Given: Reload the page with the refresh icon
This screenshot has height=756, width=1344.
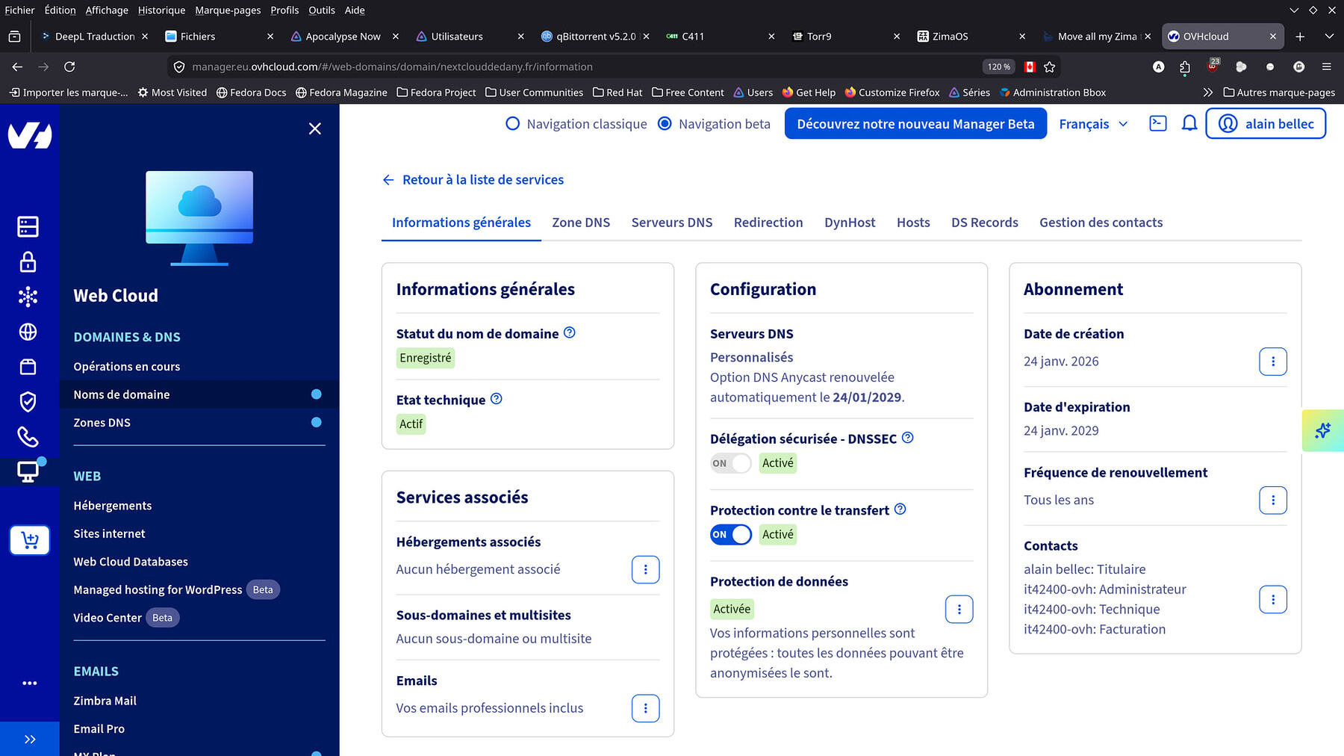Looking at the screenshot, I should (69, 66).
